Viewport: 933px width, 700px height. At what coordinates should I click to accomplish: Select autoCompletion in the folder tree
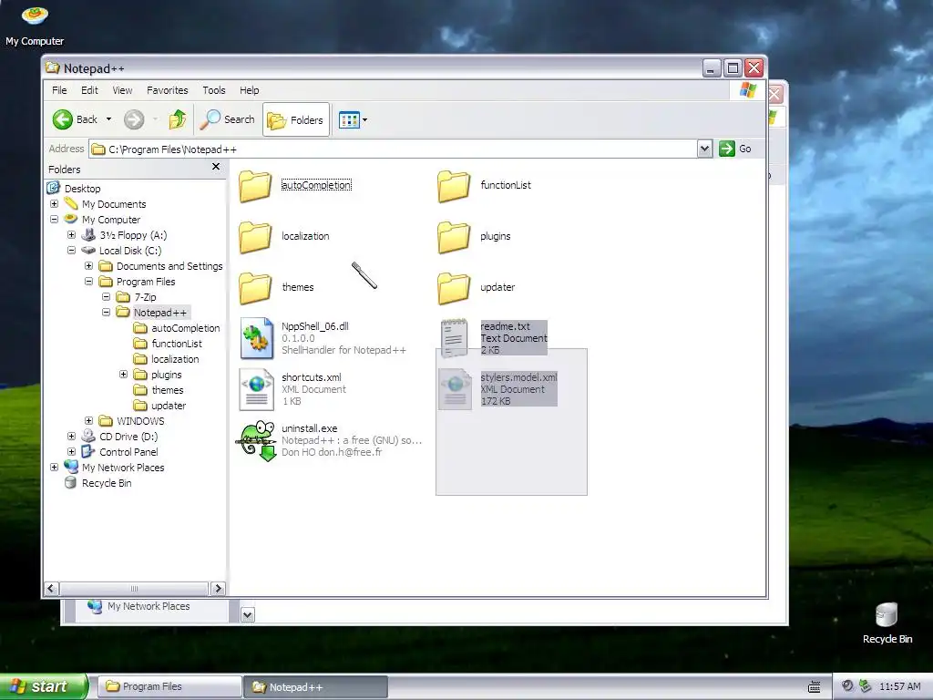pos(185,328)
